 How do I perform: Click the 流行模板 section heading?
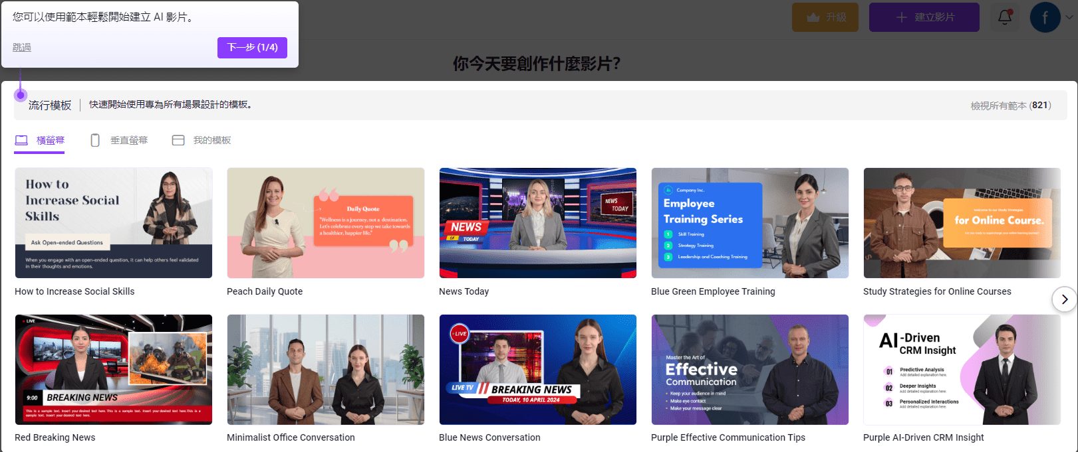tap(50, 106)
